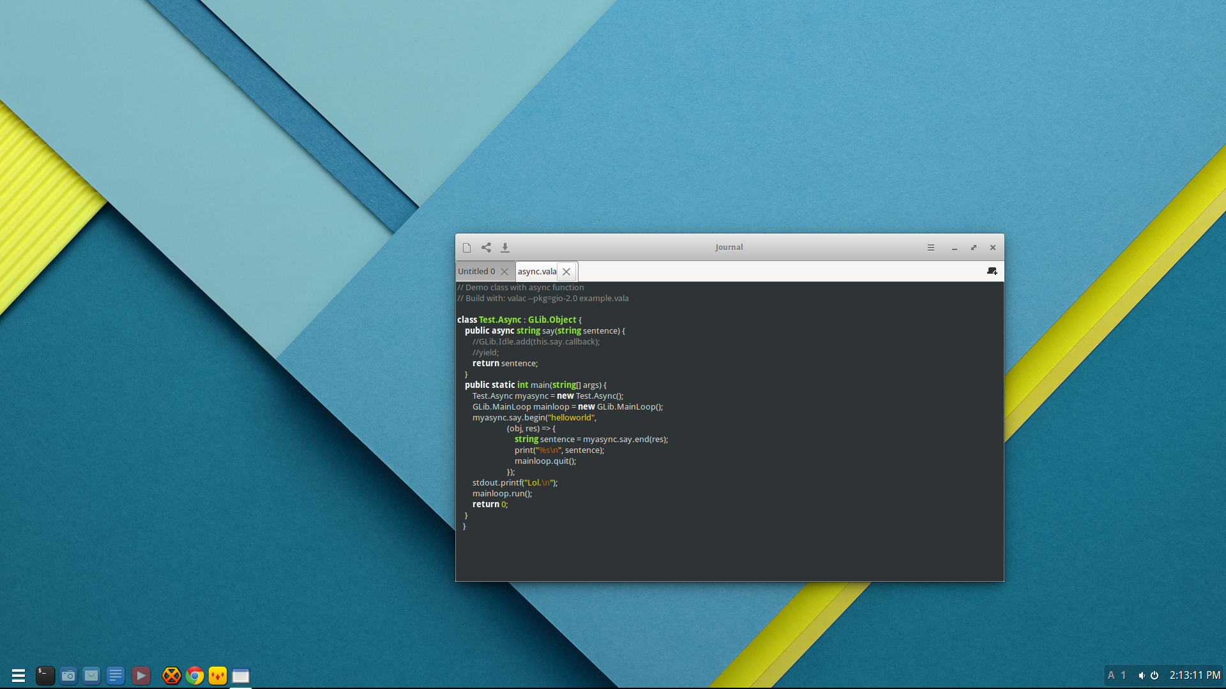The height and width of the screenshot is (689, 1226).
Task: Open the panel main menu launcher
Action: (19, 676)
